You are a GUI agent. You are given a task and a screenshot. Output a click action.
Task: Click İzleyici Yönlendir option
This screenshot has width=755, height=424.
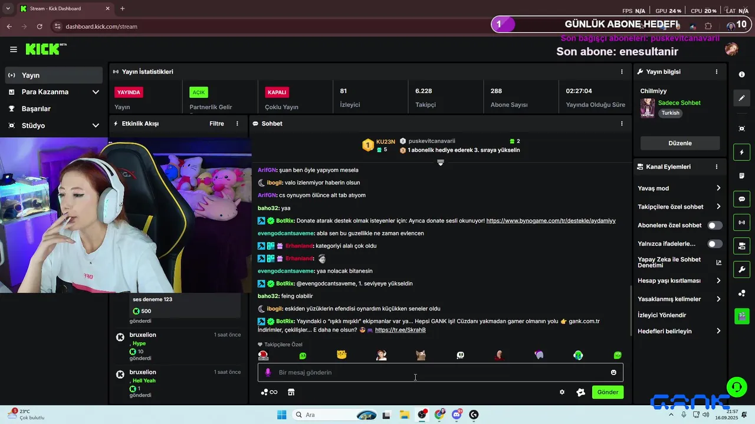(x=662, y=315)
